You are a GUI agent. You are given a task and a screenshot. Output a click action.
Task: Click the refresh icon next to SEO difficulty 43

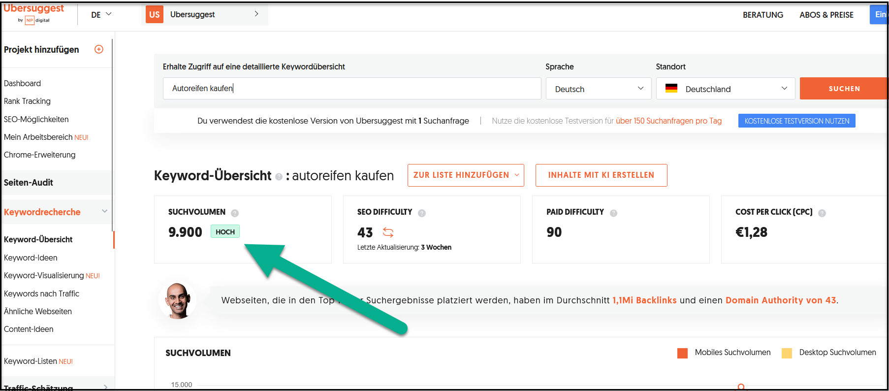click(x=388, y=232)
